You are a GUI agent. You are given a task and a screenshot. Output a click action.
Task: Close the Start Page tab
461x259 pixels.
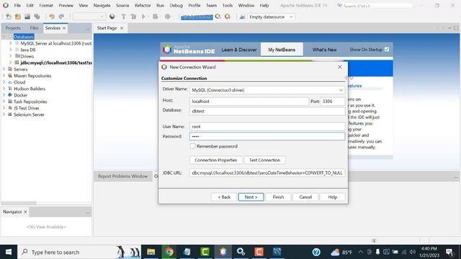(122, 28)
